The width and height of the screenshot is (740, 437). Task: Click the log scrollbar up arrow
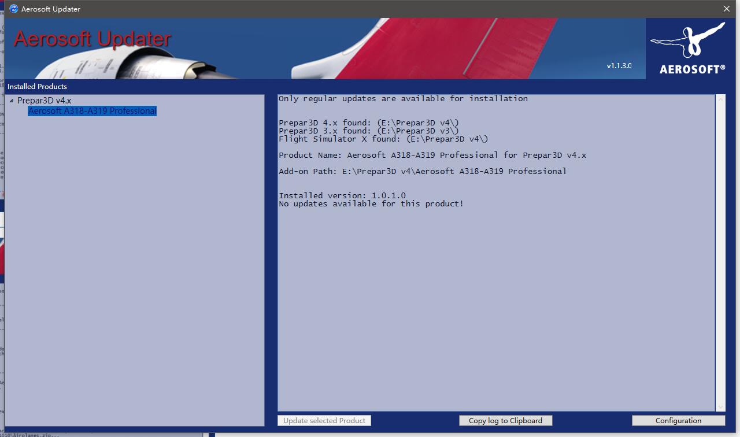click(721, 99)
